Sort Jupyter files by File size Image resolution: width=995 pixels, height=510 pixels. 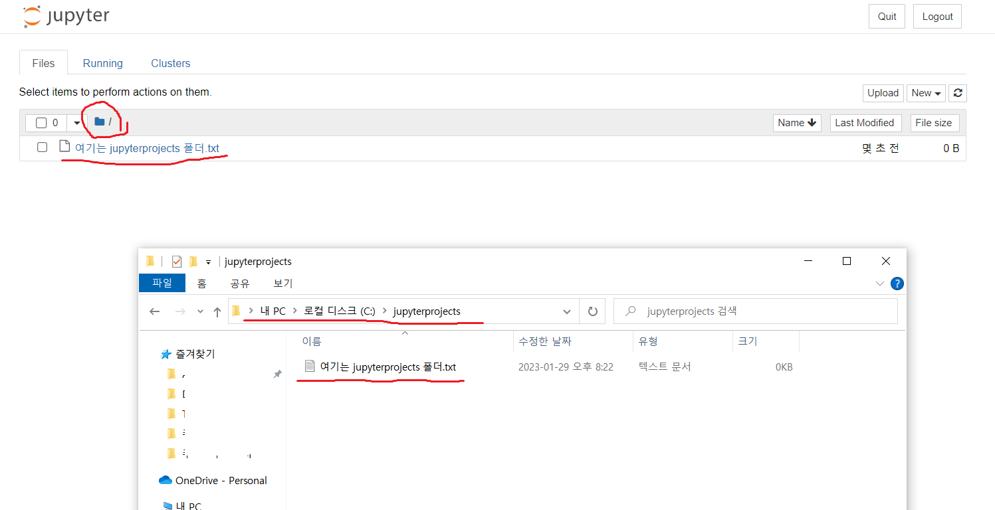tap(933, 123)
